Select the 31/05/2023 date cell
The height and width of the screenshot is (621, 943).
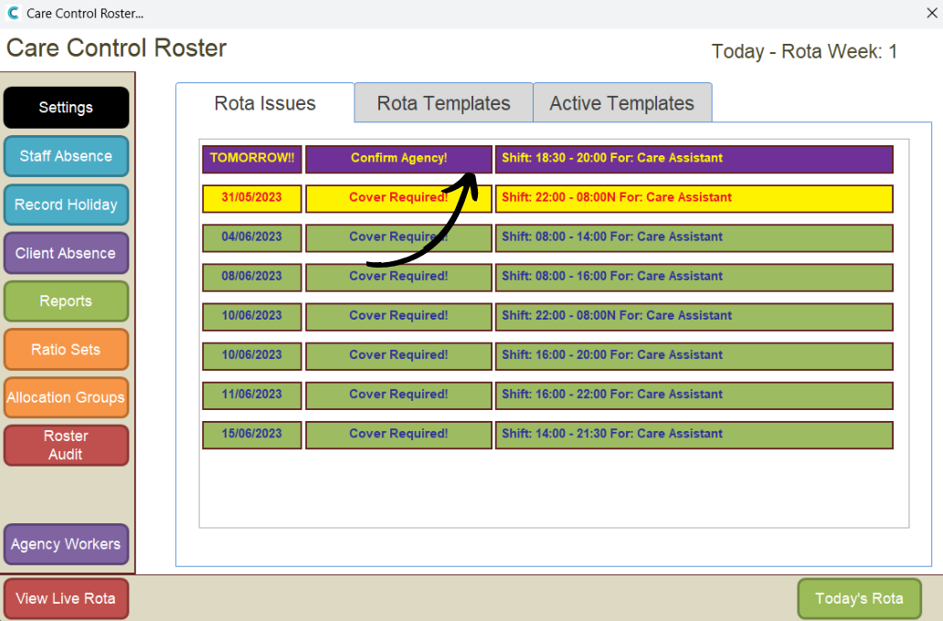click(x=252, y=198)
